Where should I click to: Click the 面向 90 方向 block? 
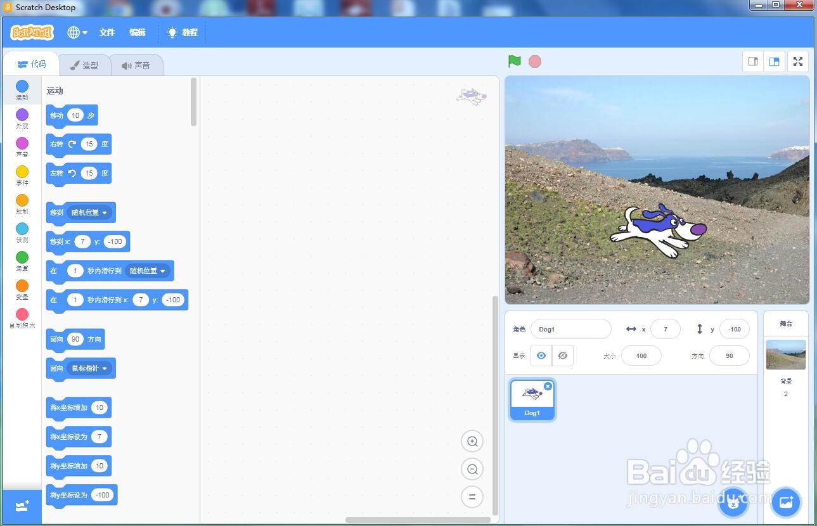pyautogui.click(x=75, y=340)
